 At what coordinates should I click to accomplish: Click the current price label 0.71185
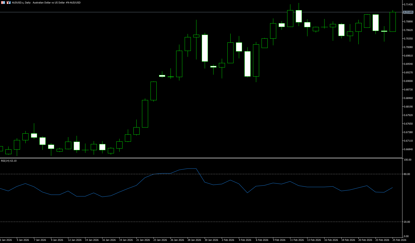(408, 12)
